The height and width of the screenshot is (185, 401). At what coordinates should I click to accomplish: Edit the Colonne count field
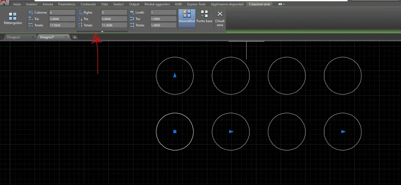pyautogui.click(x=62, y=12)
